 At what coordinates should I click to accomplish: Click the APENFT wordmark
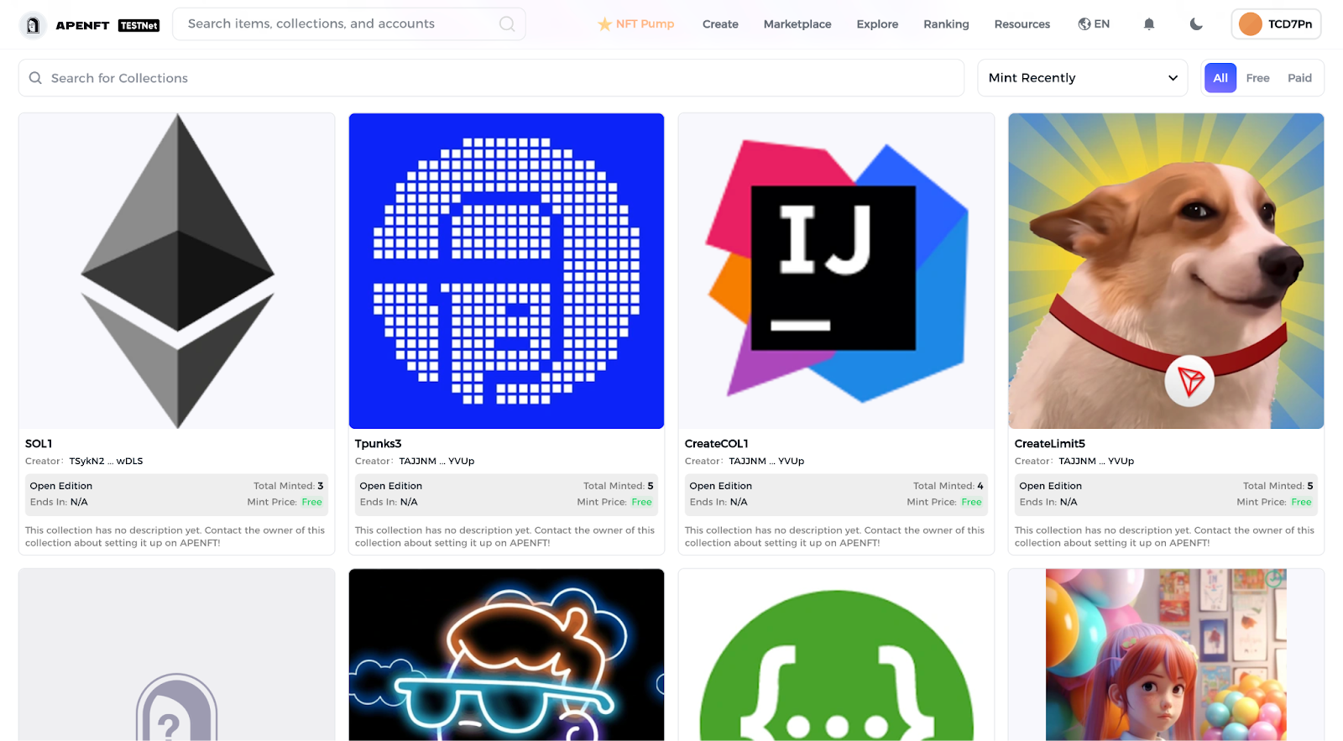pos(82,26)
